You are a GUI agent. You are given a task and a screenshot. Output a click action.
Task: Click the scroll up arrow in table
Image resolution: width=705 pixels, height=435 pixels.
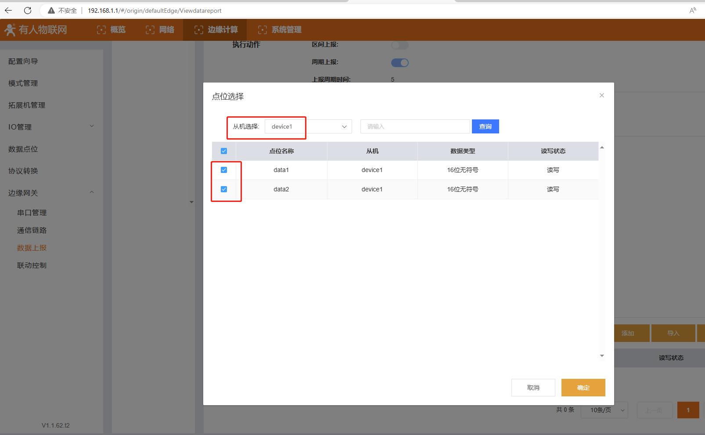(602, 147)
